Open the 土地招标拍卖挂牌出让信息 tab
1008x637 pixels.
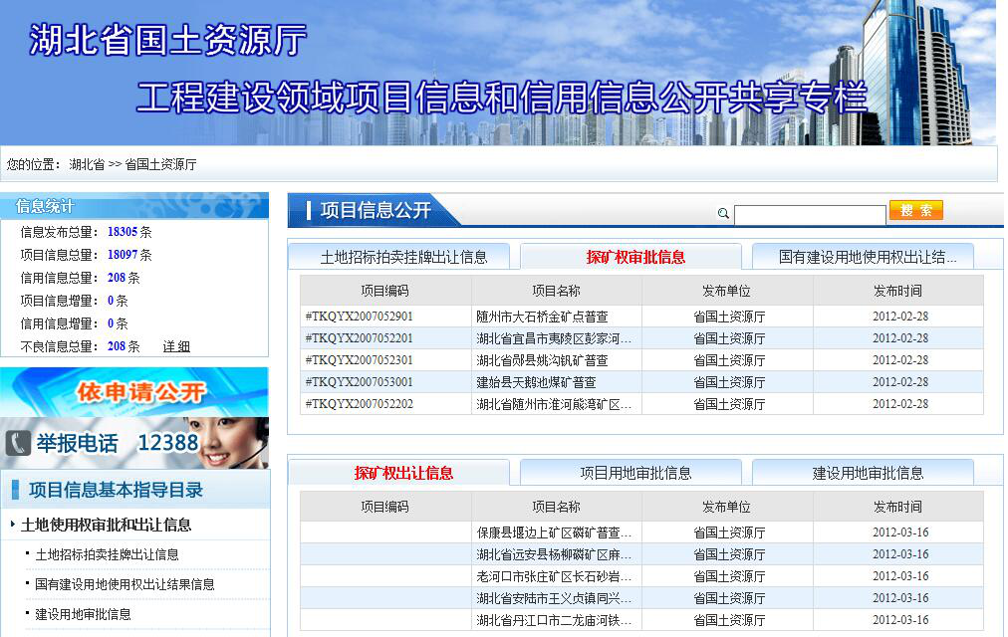tap(403, 257)
